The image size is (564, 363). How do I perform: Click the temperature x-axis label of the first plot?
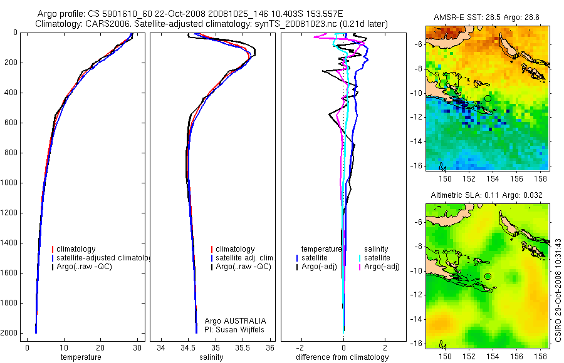click(81, 357)
